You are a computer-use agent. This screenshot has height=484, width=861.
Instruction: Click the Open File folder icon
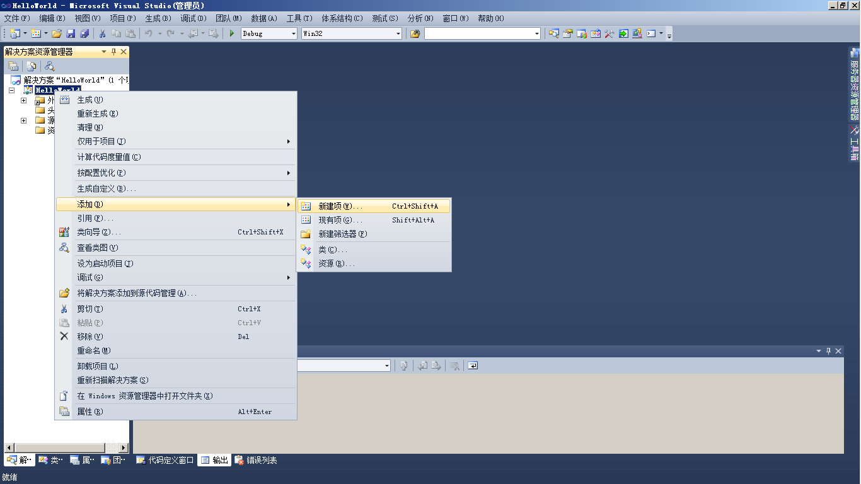pos(57,33)
